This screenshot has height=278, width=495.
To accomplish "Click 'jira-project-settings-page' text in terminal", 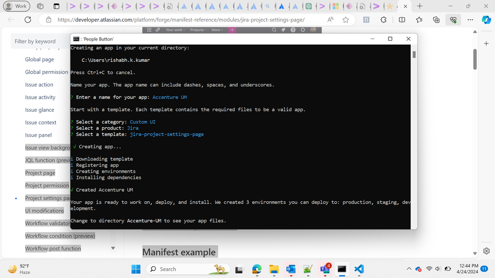I will pyautogui.click(x=166, y=134).
